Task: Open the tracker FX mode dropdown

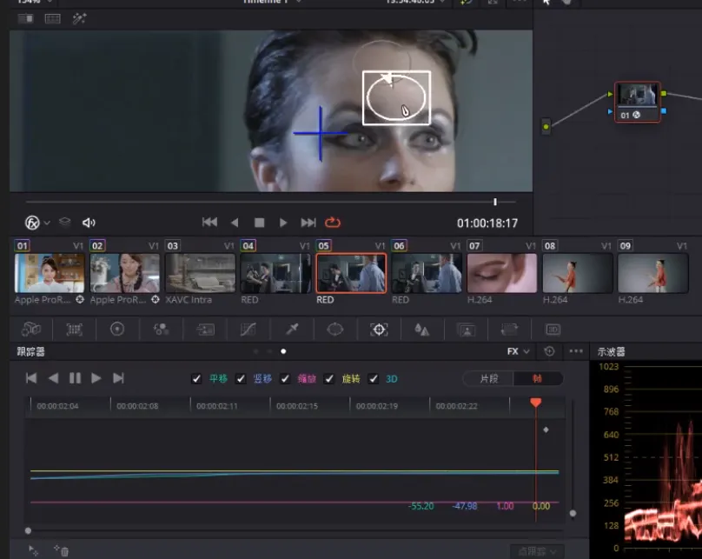Action: pos(519,351)
